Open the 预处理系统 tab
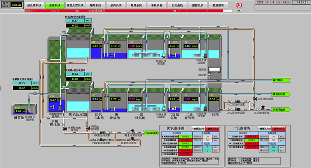Viewport: 311px width, 168px height. (34, 5)
